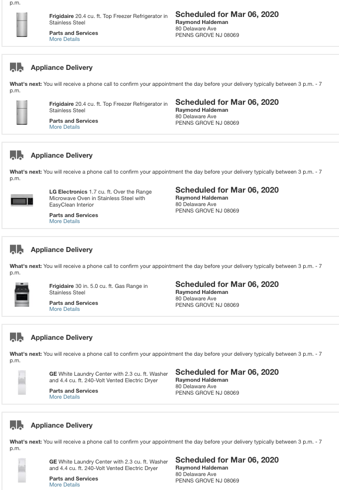Open last GE Laundry Center product image
This screenshot has width=339, height=490.
22,471
